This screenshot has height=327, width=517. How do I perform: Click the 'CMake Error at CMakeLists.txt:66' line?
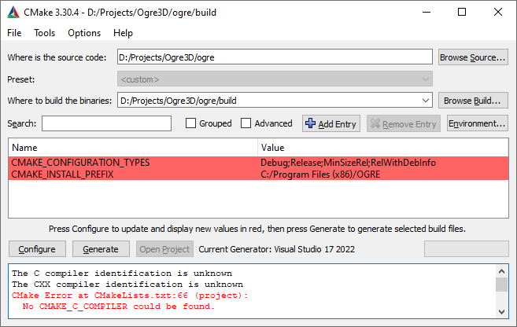(130, 296)
